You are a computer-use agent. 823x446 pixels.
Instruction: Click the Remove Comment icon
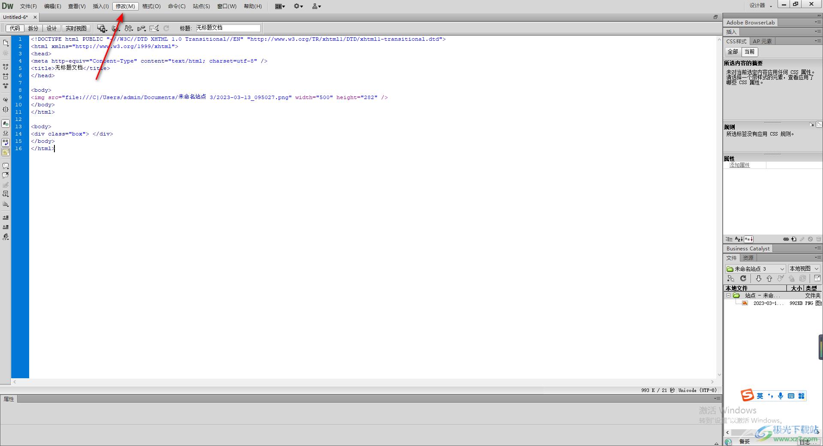pos(6,175)
